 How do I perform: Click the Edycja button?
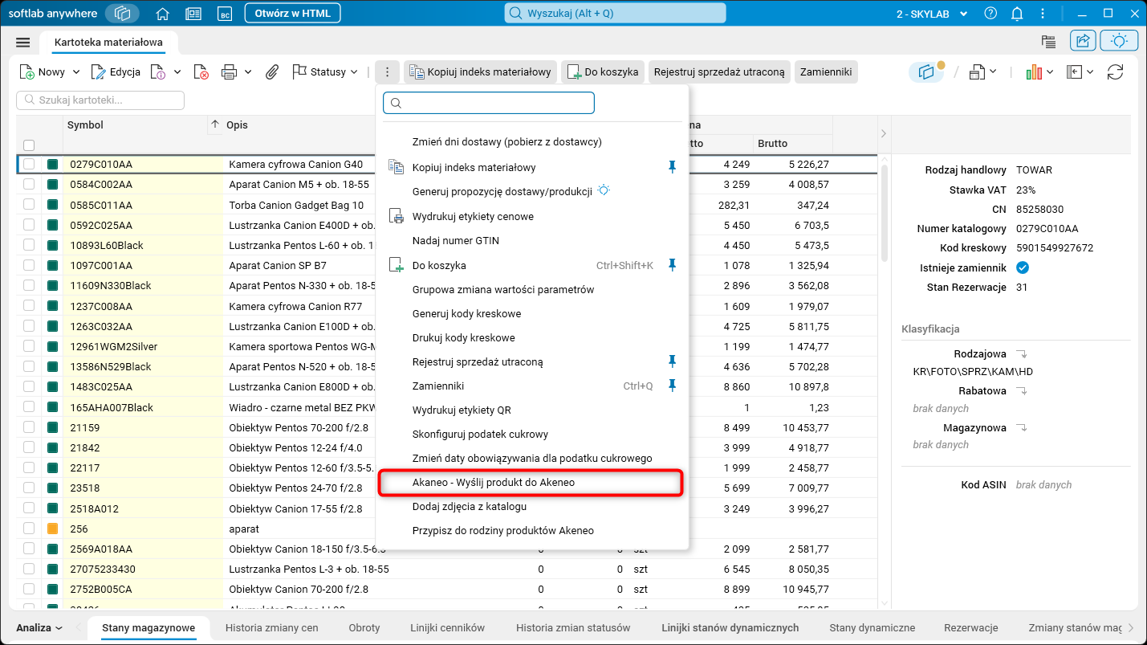[x=116, y=72]
